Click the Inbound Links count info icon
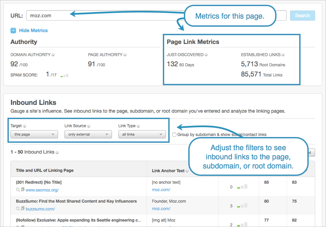This screenshot has height=227, width=326. click(57, 152)
